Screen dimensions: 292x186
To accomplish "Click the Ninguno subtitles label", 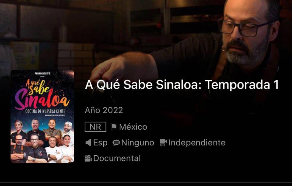I will pyautogui.click(x=138, y=143).
